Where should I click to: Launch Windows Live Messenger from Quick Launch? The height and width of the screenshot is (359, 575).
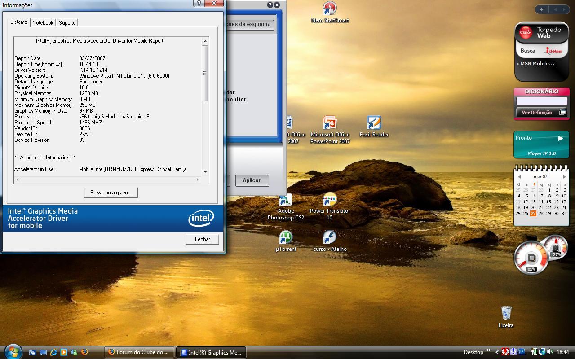(74, 352)
